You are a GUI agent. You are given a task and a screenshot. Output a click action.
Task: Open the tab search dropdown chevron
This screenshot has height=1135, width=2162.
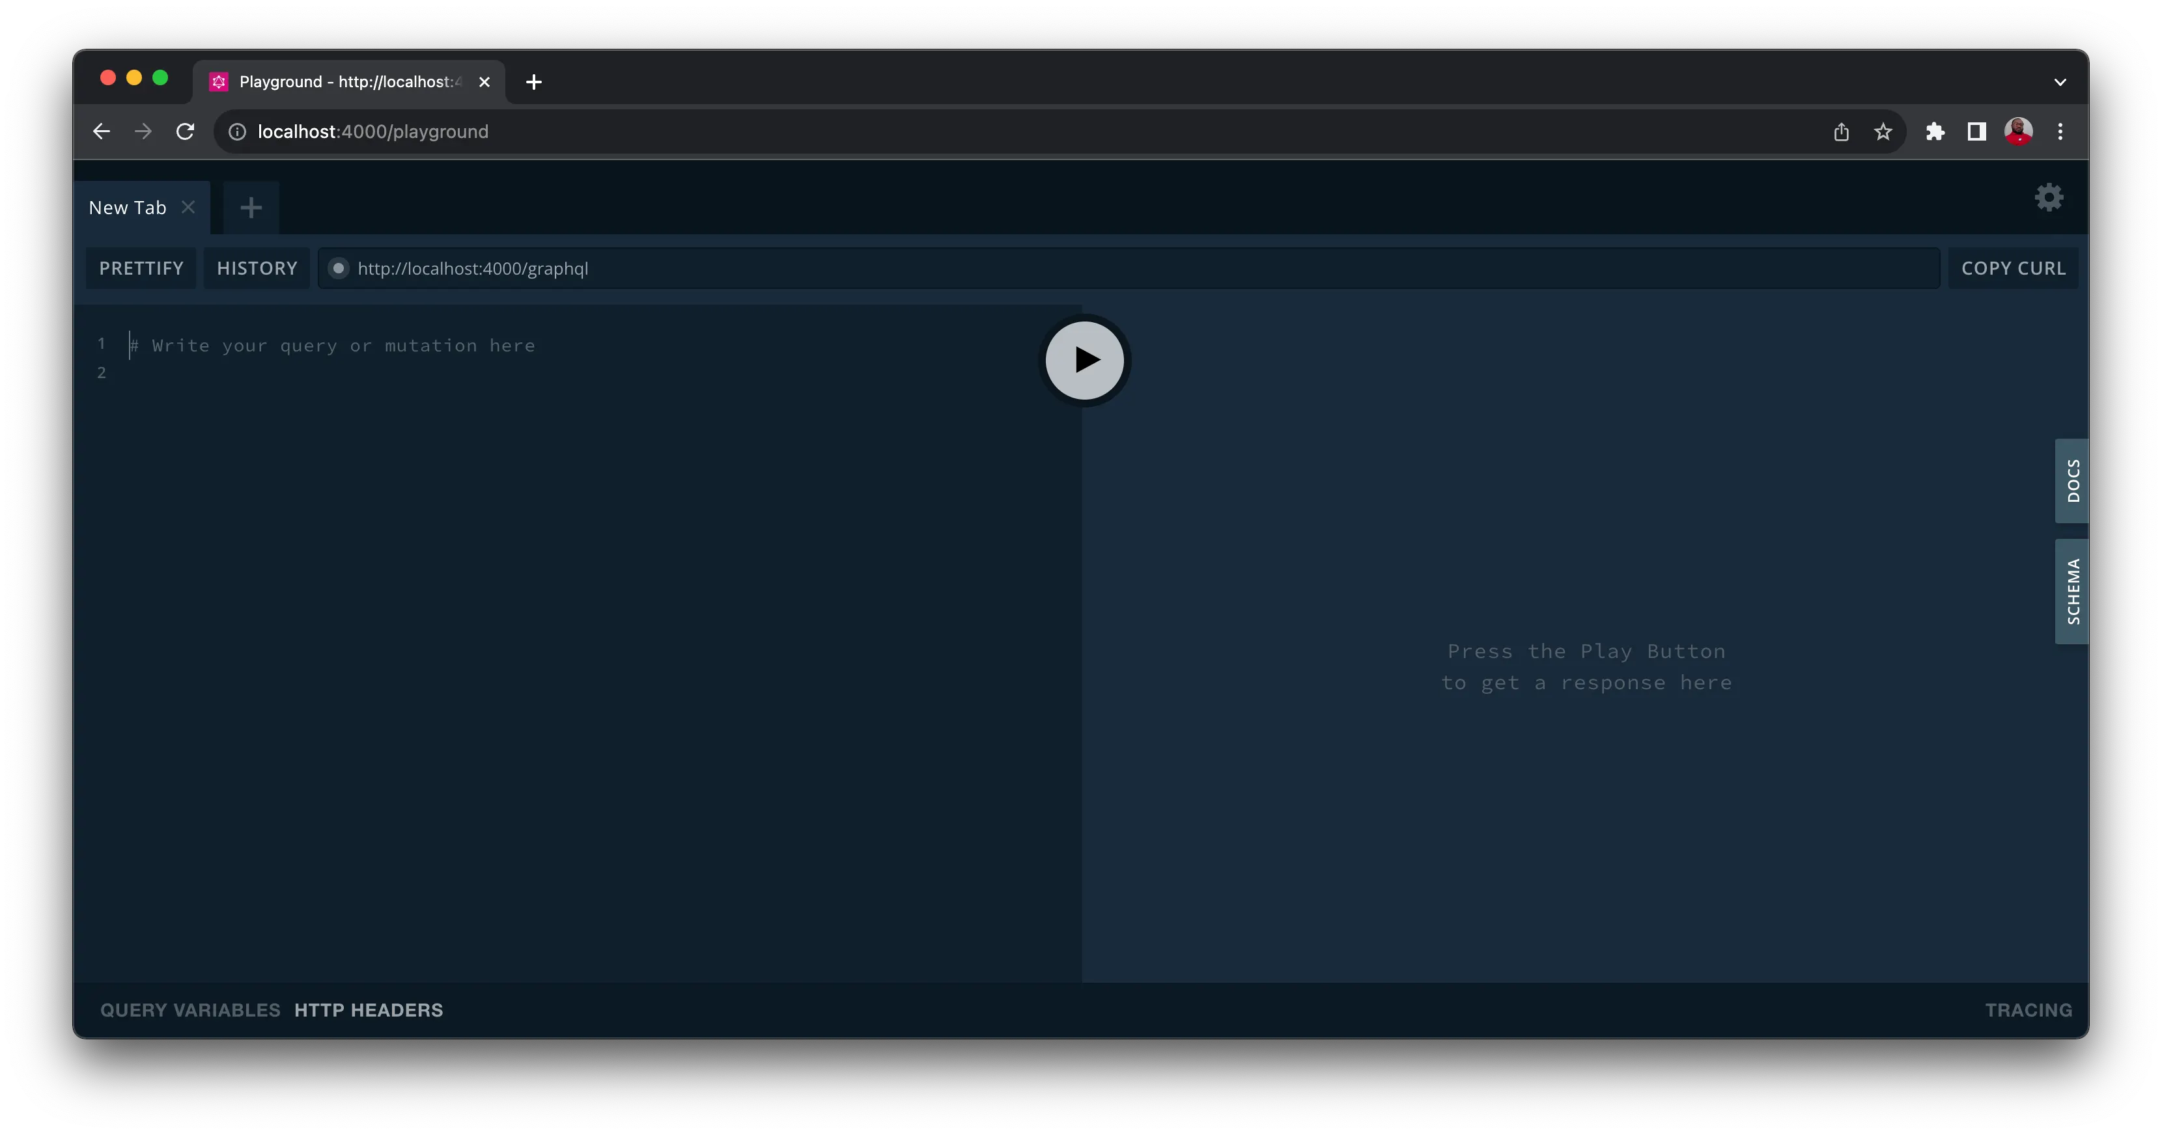(2060, 82)
